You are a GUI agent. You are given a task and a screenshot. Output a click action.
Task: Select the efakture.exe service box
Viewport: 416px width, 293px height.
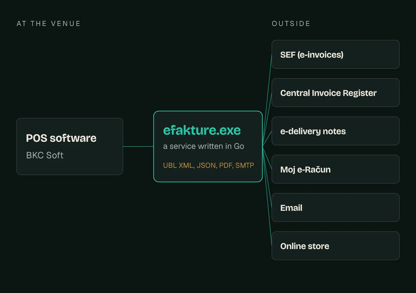208,146
